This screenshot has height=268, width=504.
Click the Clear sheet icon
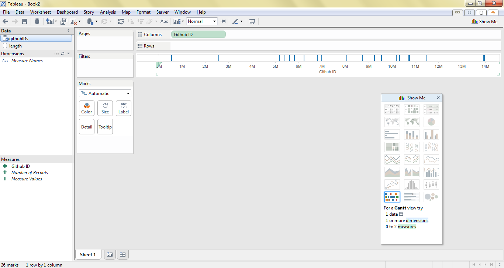tap(73, 21)
